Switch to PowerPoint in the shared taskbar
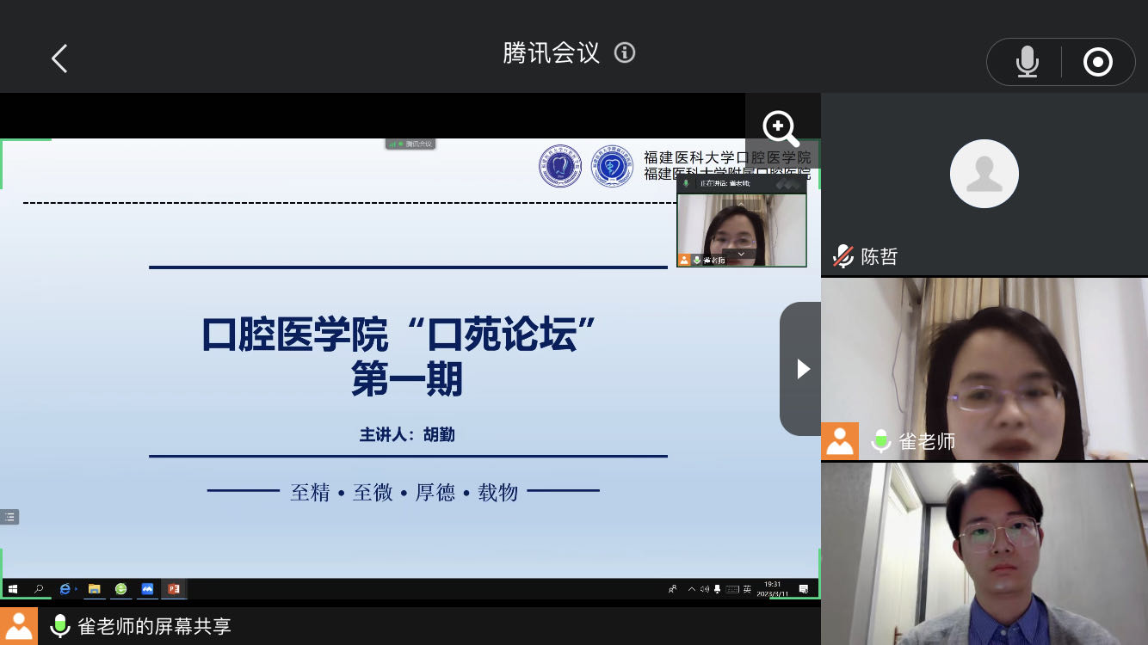The image size is (1148, 645). click(174, 589)
